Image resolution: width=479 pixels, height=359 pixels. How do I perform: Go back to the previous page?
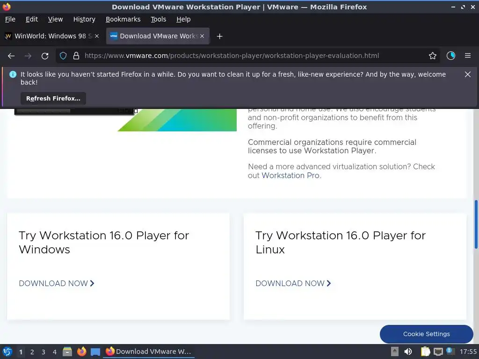coord(11,56)
